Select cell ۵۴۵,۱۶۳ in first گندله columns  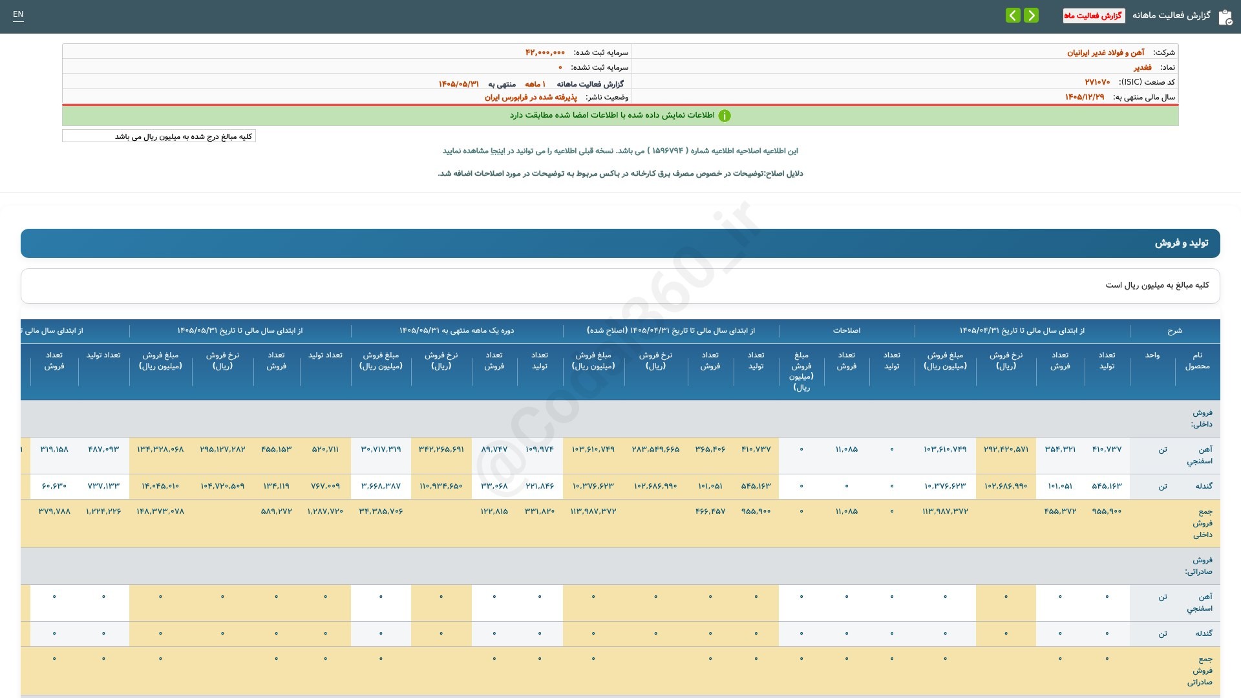[1107, 486]
